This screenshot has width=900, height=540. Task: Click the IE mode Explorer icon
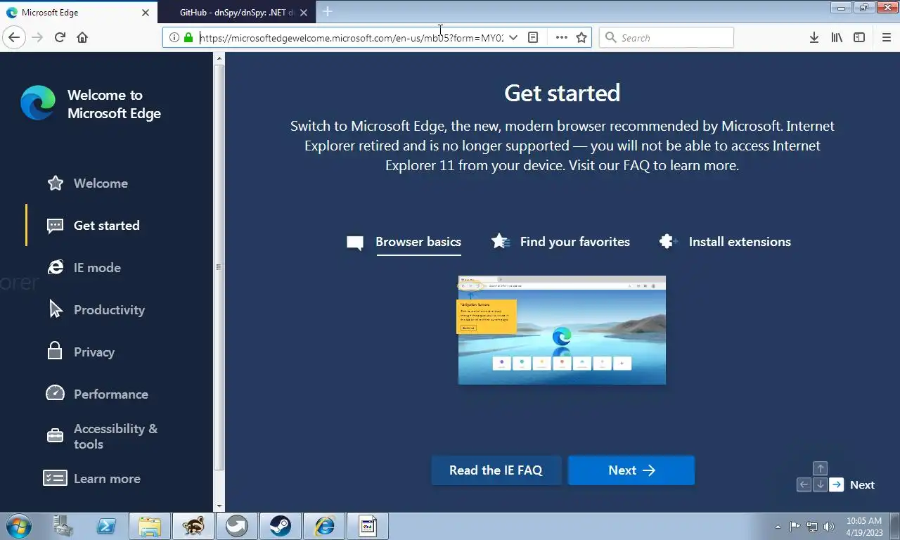(x=56, y=267)
